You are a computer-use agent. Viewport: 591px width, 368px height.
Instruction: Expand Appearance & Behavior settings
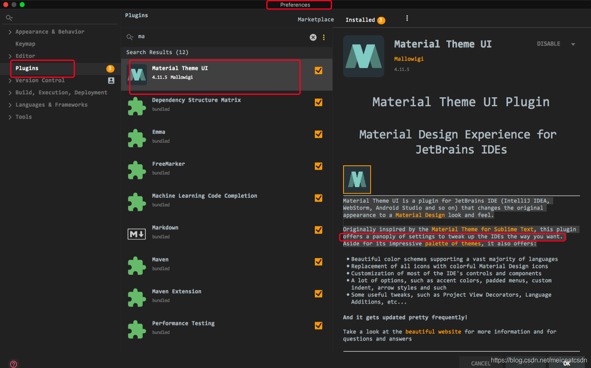(10, 32)
